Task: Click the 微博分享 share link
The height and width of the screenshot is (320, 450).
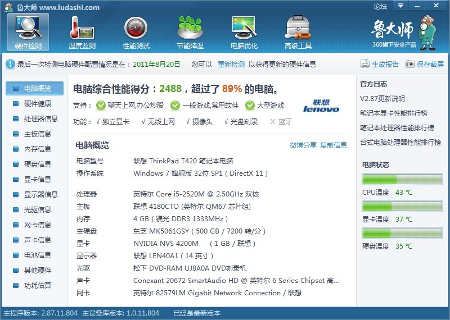Action: pos(303,145)
